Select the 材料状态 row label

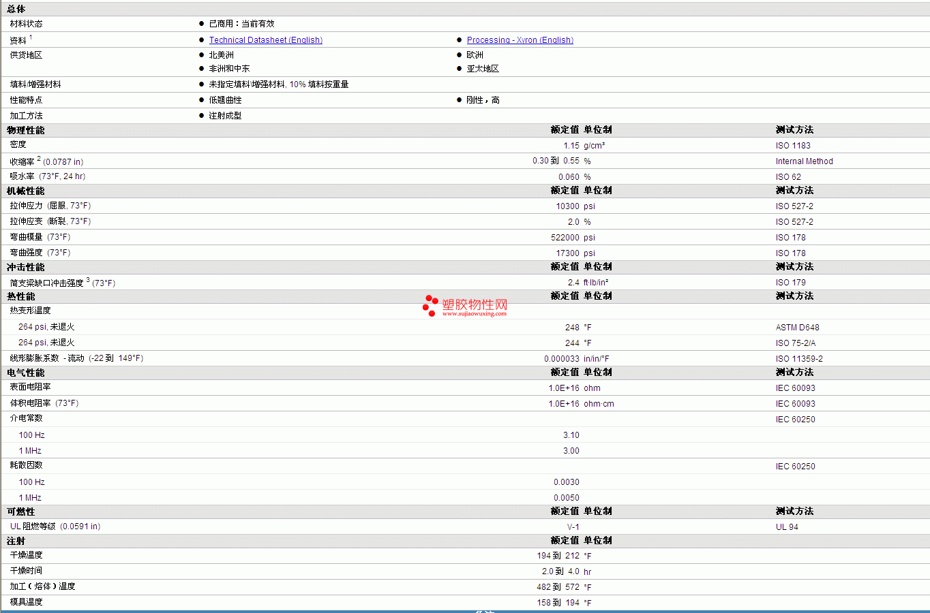[x=27, y=24]
